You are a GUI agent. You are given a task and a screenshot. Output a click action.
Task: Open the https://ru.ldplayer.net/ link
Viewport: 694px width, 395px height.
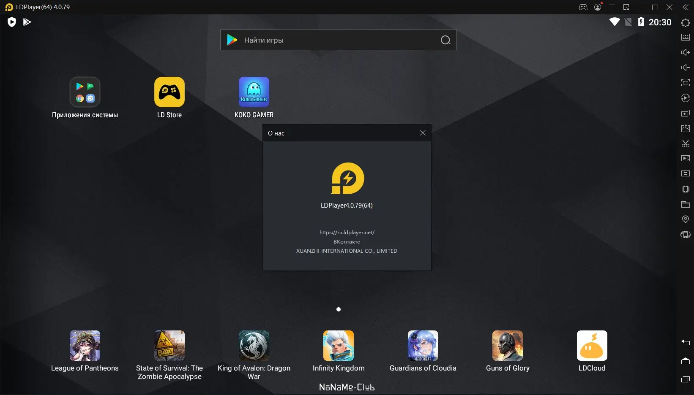tap(347, 233)
